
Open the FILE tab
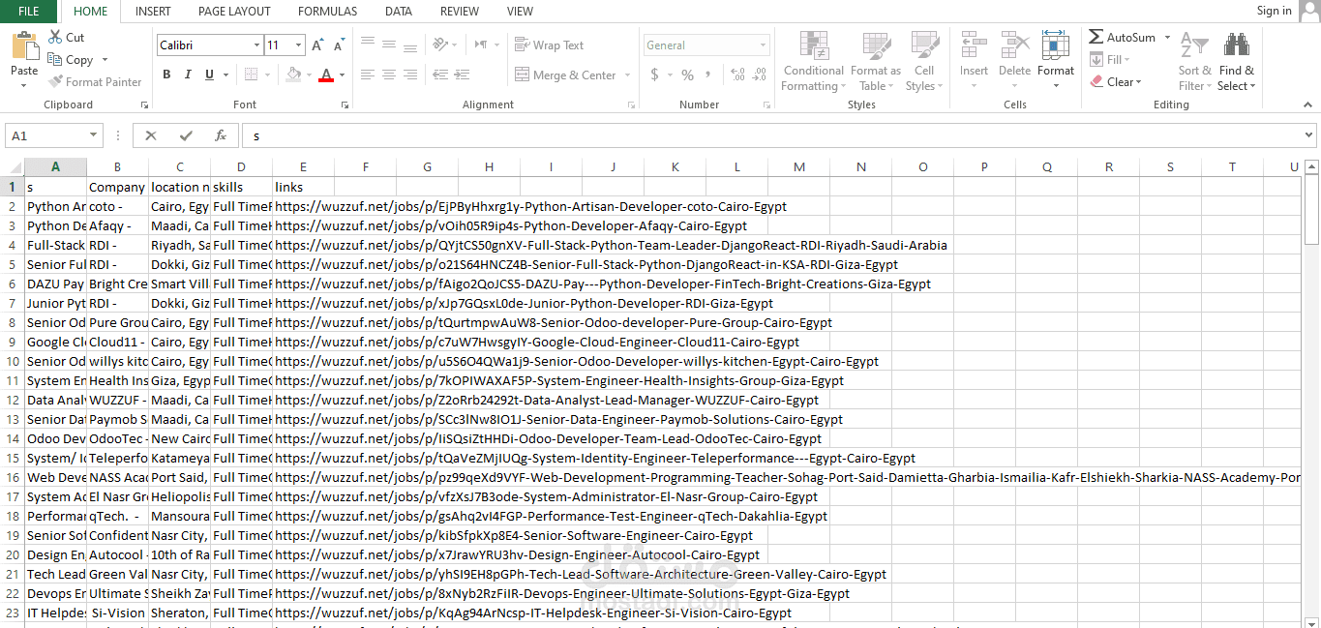click(x=29, y=11)
